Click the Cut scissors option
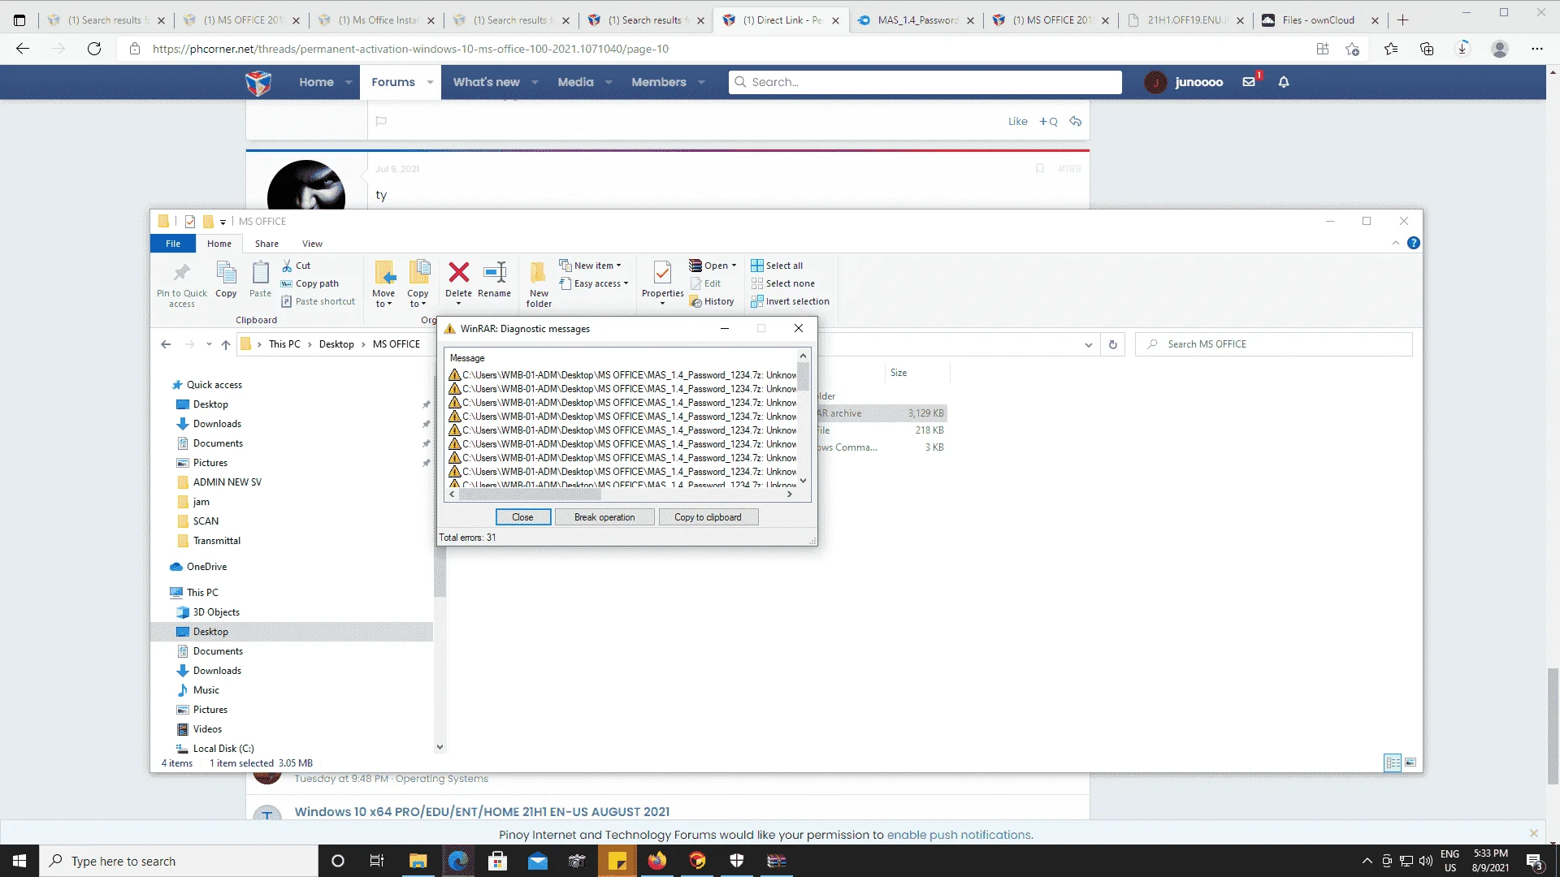Screen dimensions: 1560x877 point(296,266)
